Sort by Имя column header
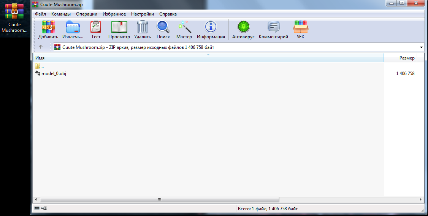The width and height of the screenshot is (428, 216). click(208, 58)
